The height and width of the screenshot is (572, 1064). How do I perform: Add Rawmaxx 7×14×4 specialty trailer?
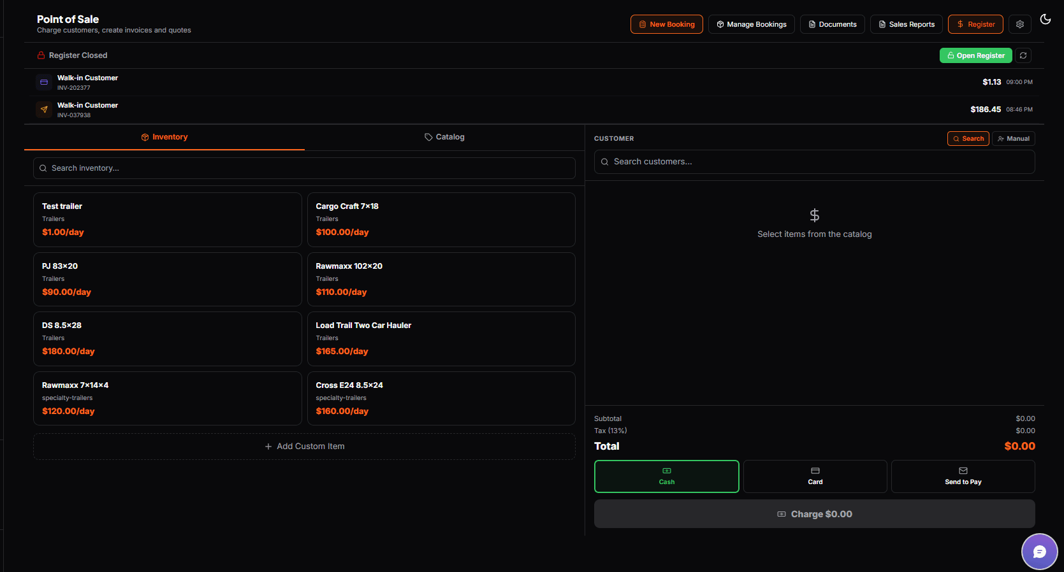coord(167,398)
